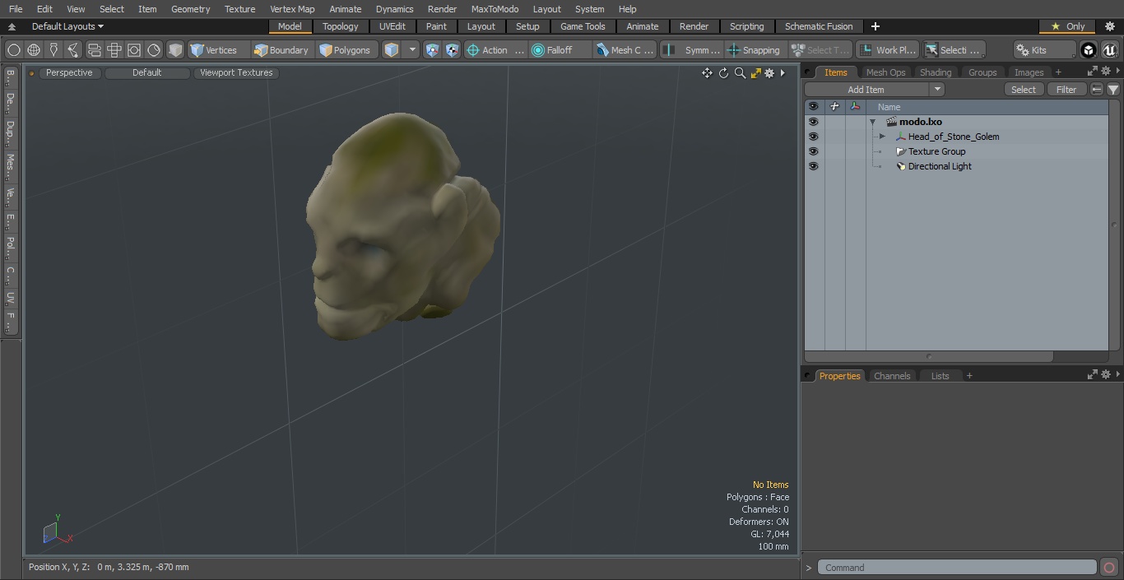The height and width of the screenshot is (580, 1124).
Task: Click the Modo cube logo icon
Action: pyautogui.click(x=1089, y=50)
